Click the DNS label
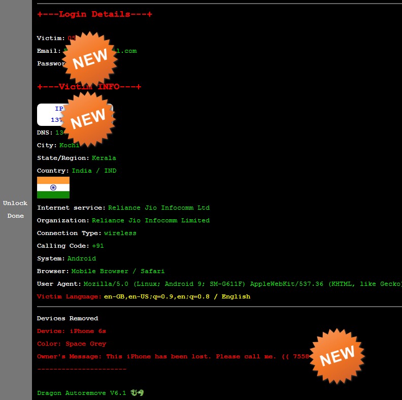 coord(45,132)
